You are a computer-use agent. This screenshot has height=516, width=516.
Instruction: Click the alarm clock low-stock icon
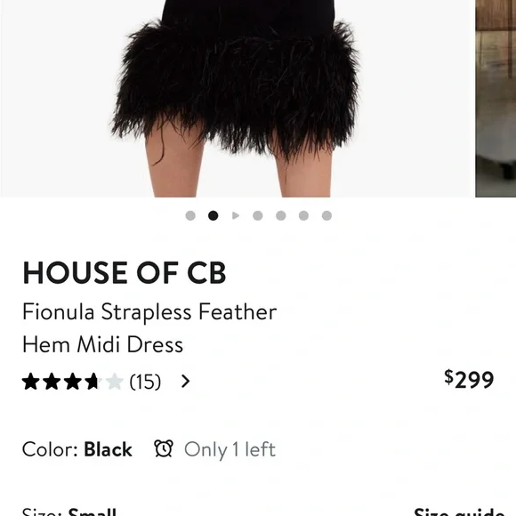(164, 448)
